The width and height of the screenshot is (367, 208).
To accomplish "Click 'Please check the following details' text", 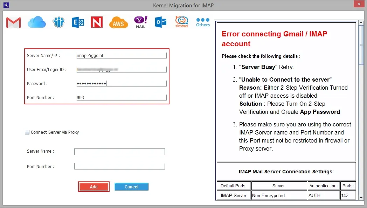I will tap(261, 56).
